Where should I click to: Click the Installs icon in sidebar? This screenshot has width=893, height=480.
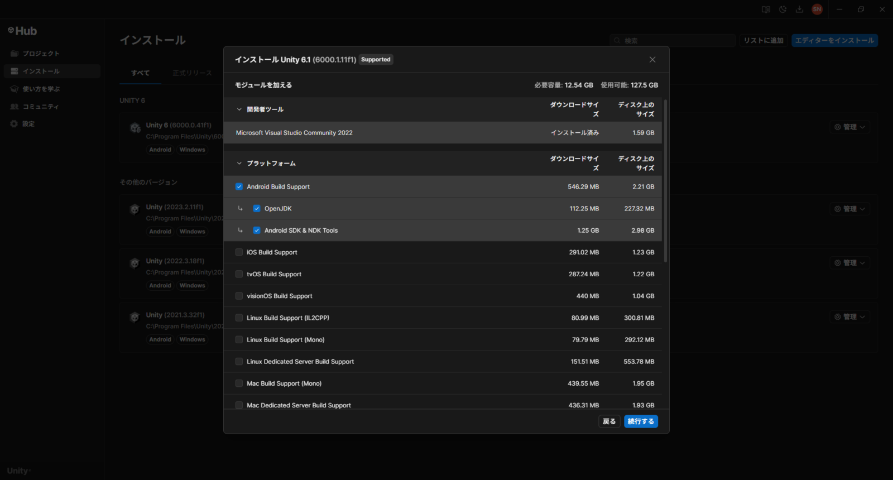(x=15, y=71)
